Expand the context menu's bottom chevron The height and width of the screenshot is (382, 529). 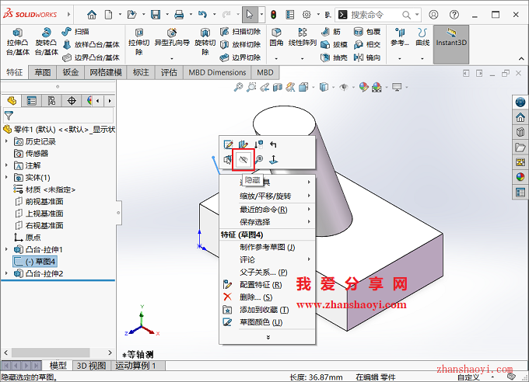coord(268,337)
